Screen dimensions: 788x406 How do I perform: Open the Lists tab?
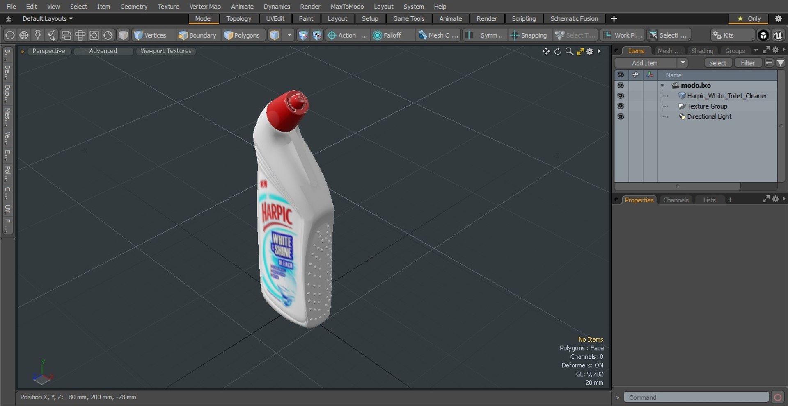709,200
